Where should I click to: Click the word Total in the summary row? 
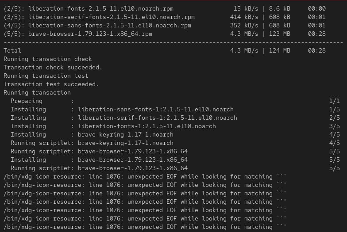(12, 50)
